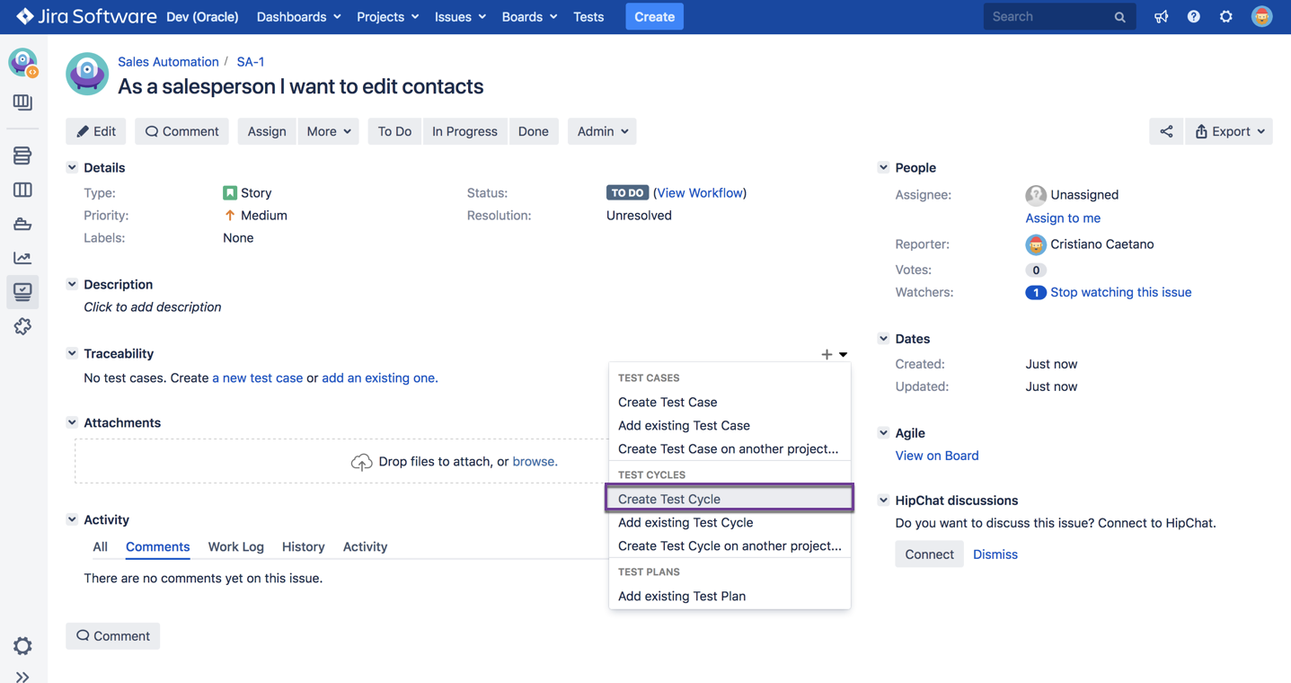Switch to the Work Log tab
The image size is (1291, 683).
click(235, 546)
